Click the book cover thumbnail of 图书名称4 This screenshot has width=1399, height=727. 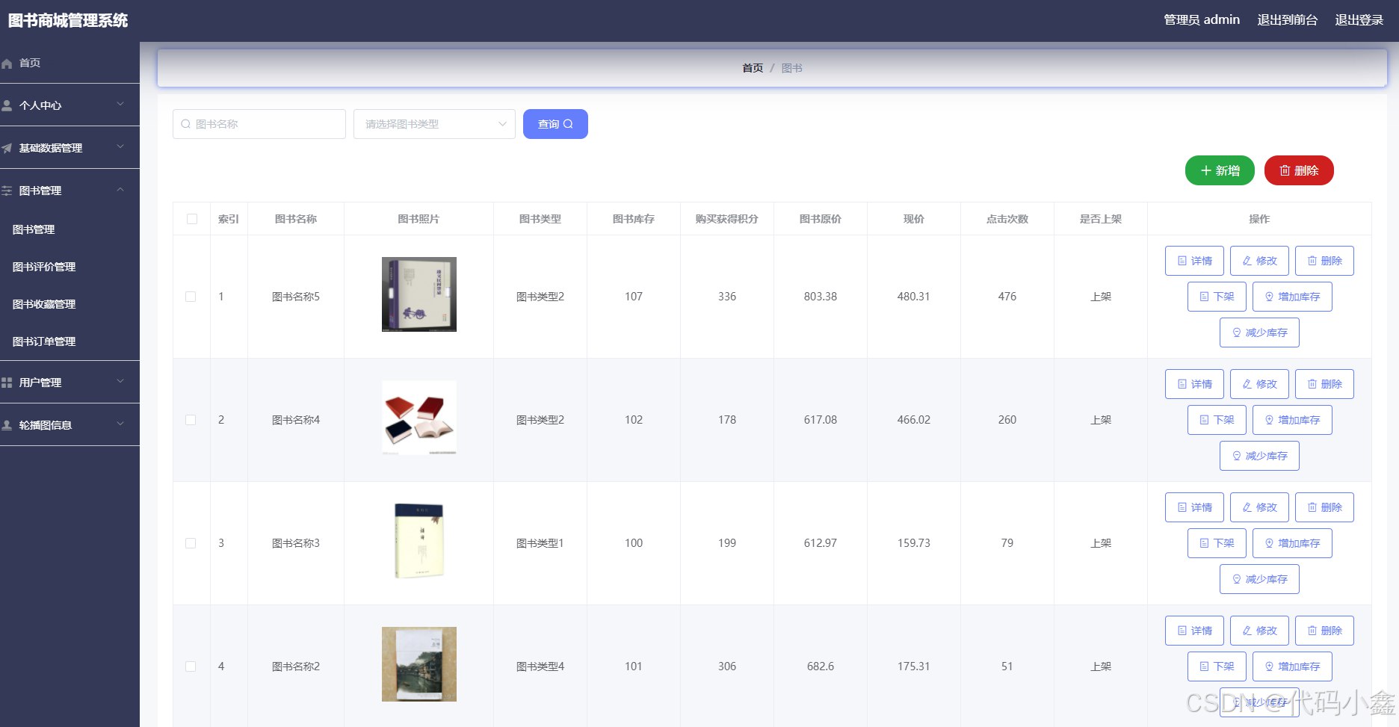[x=419, y=418]
